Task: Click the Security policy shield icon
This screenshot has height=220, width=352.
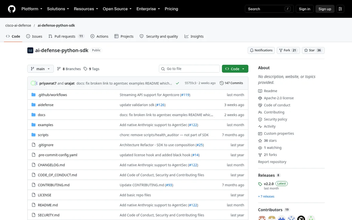Action: tap(260, 119)
